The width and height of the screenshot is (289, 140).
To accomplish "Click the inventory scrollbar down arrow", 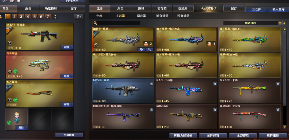I will click(284, 127).
